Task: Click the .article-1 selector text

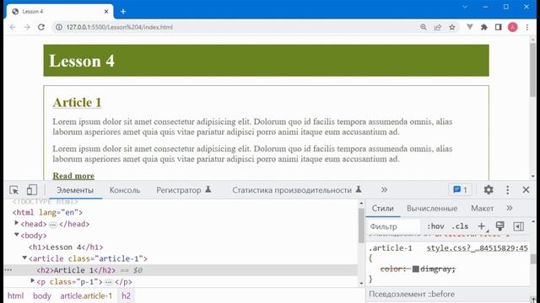Action: (391, 248)
